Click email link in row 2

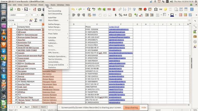pyautogui.click(x=118, y=30)
